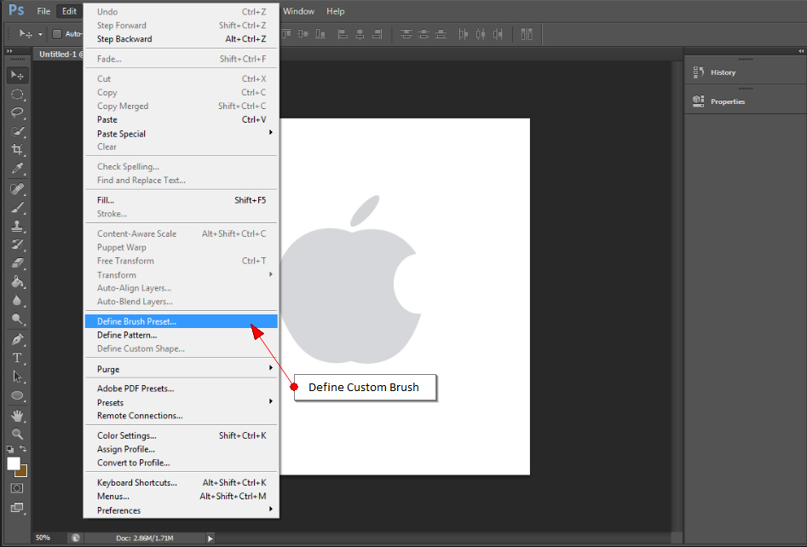
Task: Select the Paint Bucket tool
Action: click(17, 281)
